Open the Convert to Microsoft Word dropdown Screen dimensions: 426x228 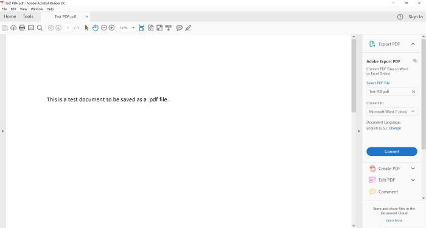(x=391, y=112)
